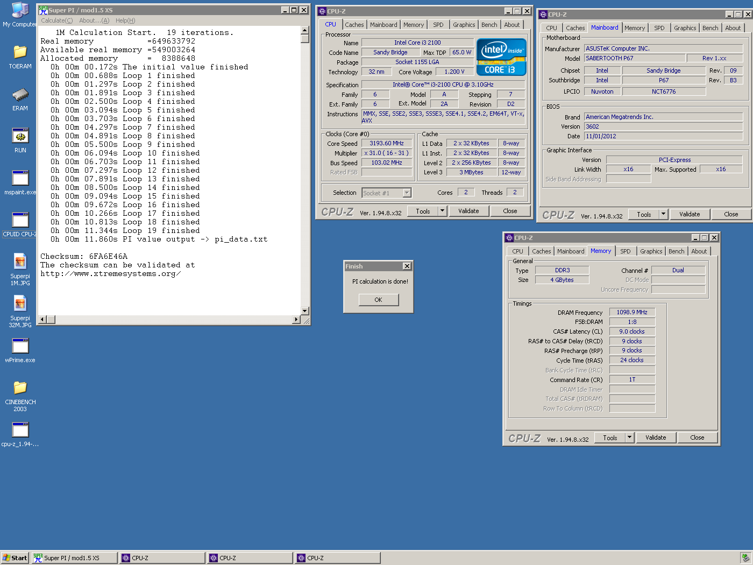Click the SABERTOOTH P67 model field
Image resolution: width=753 pixels, height=565 pixels.
[635, 58]
